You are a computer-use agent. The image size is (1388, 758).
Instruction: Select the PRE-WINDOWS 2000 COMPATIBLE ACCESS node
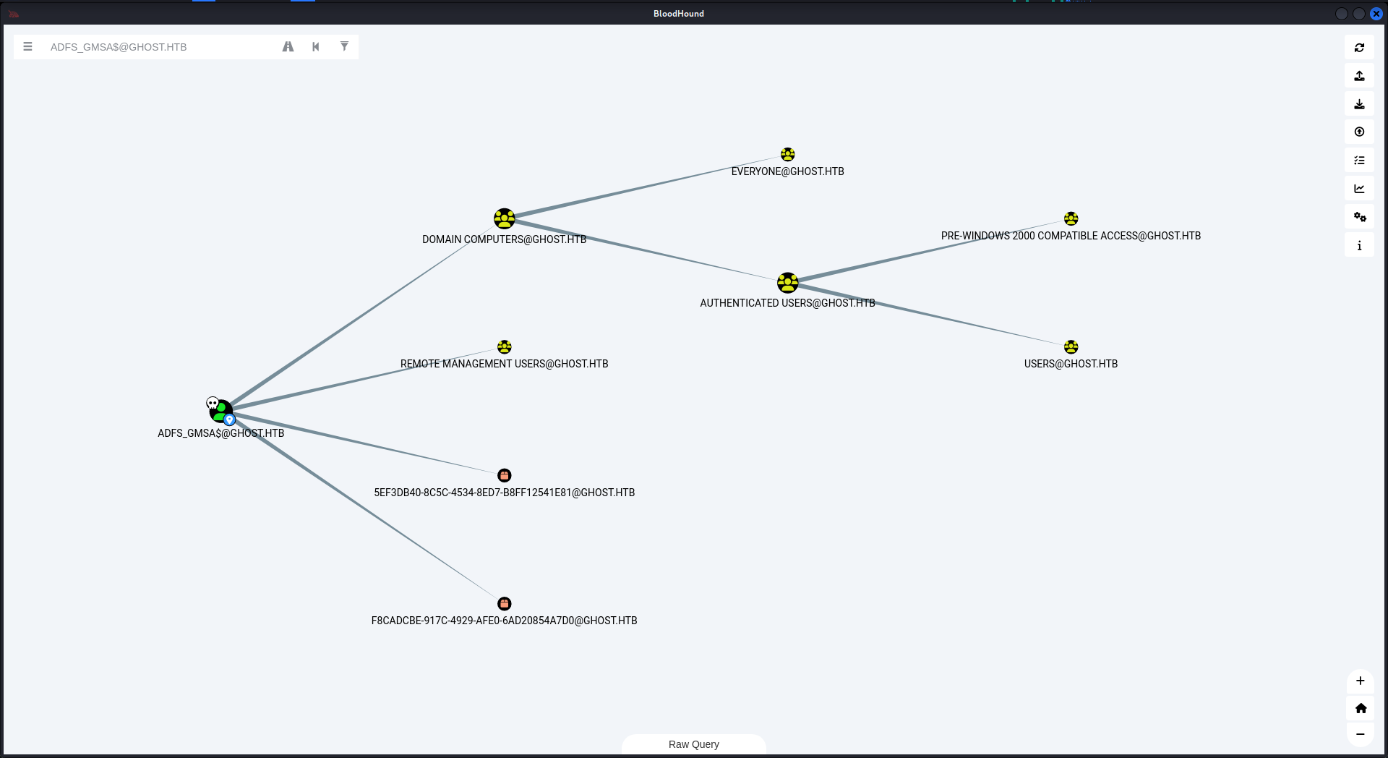pos(1071,218)
